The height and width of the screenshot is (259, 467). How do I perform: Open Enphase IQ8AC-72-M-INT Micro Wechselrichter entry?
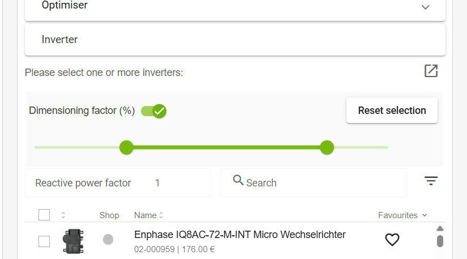click(239, 235)
